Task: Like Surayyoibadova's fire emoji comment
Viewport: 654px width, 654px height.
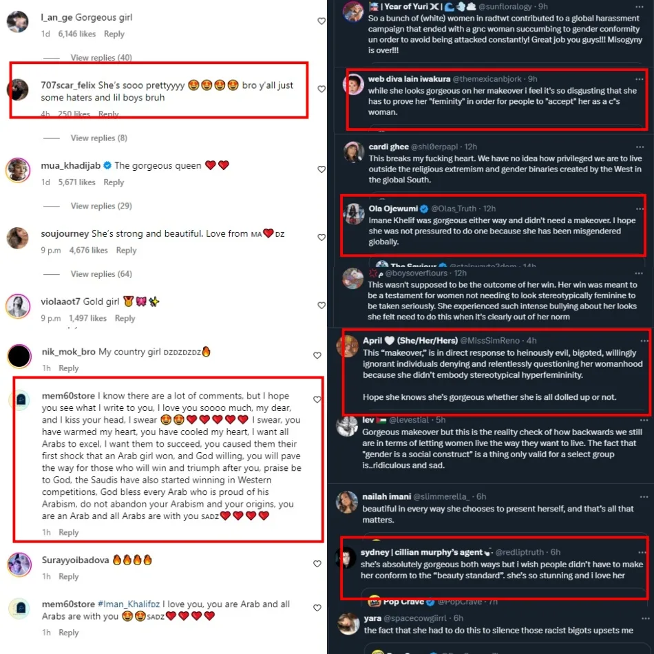Action: 317,564
